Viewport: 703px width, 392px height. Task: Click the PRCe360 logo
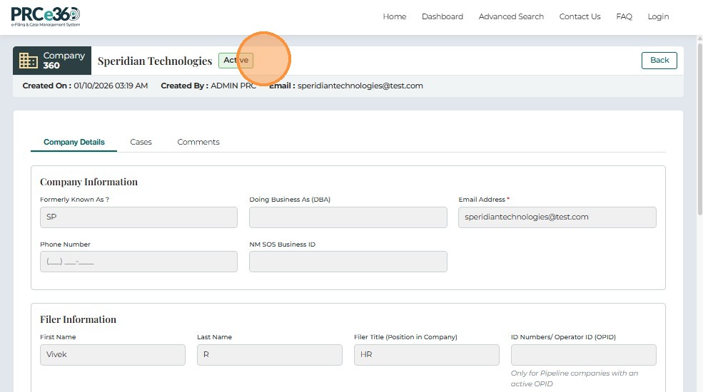(x=46, y=16)
